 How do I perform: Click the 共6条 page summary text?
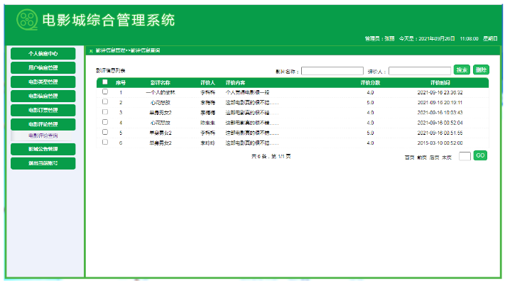[x=271, y=157]
